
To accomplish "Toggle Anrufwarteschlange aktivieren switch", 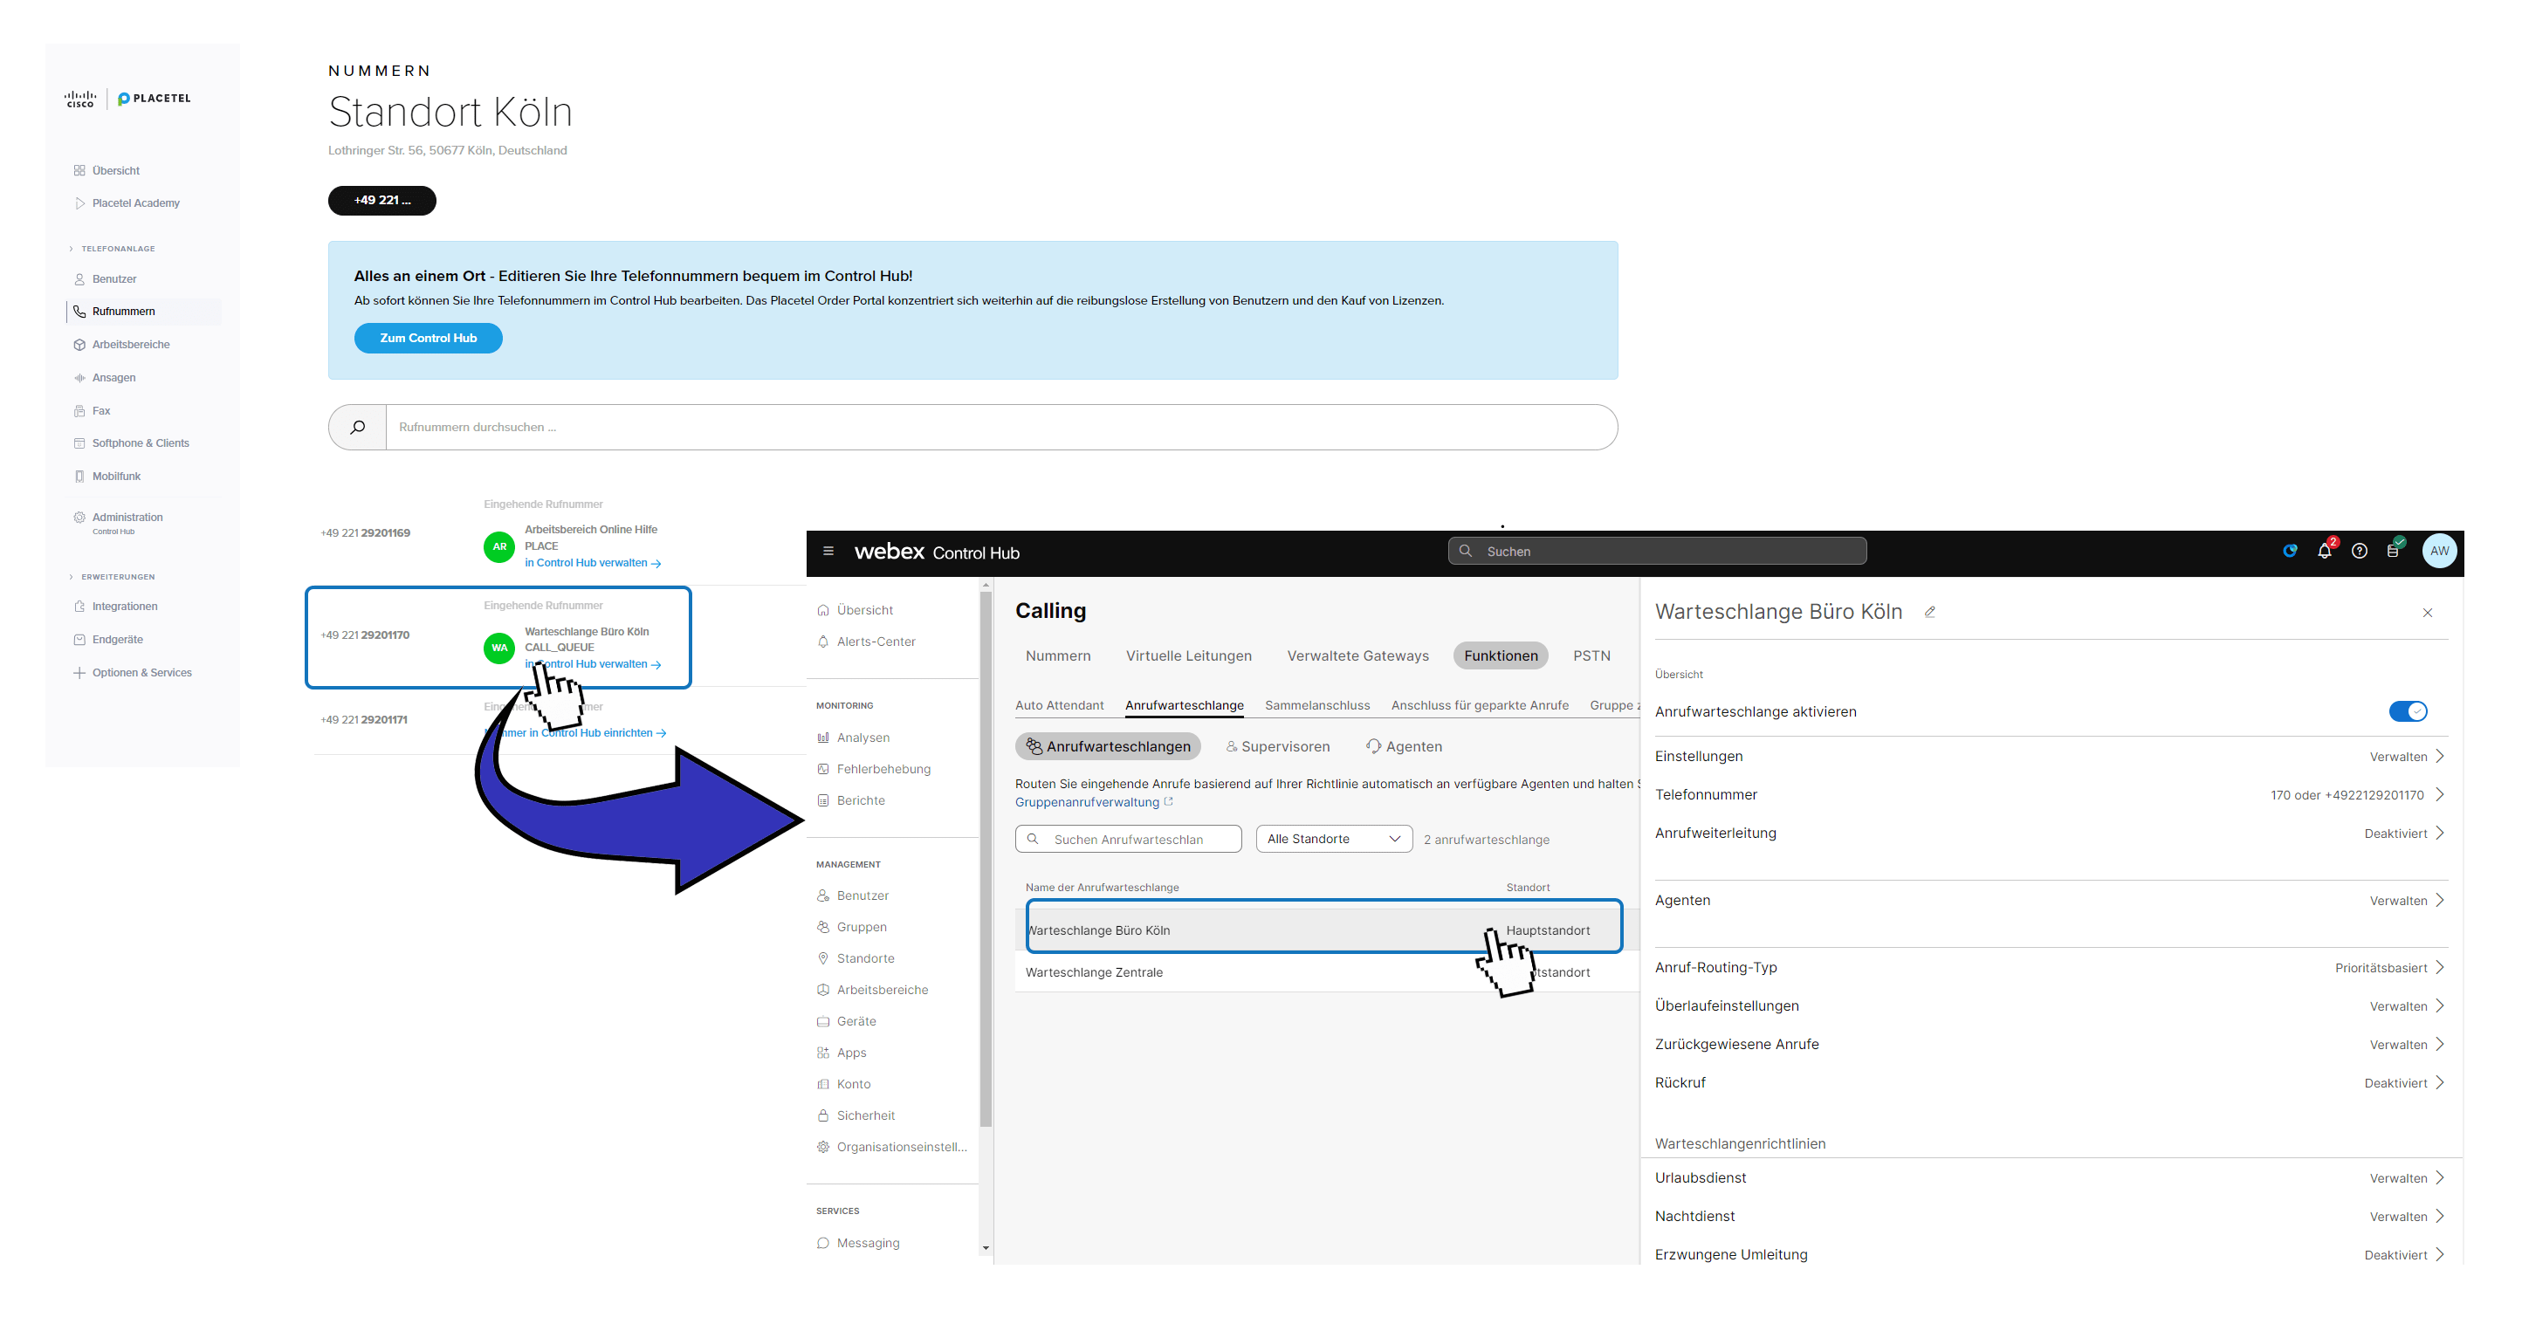I will (2408, 711).
